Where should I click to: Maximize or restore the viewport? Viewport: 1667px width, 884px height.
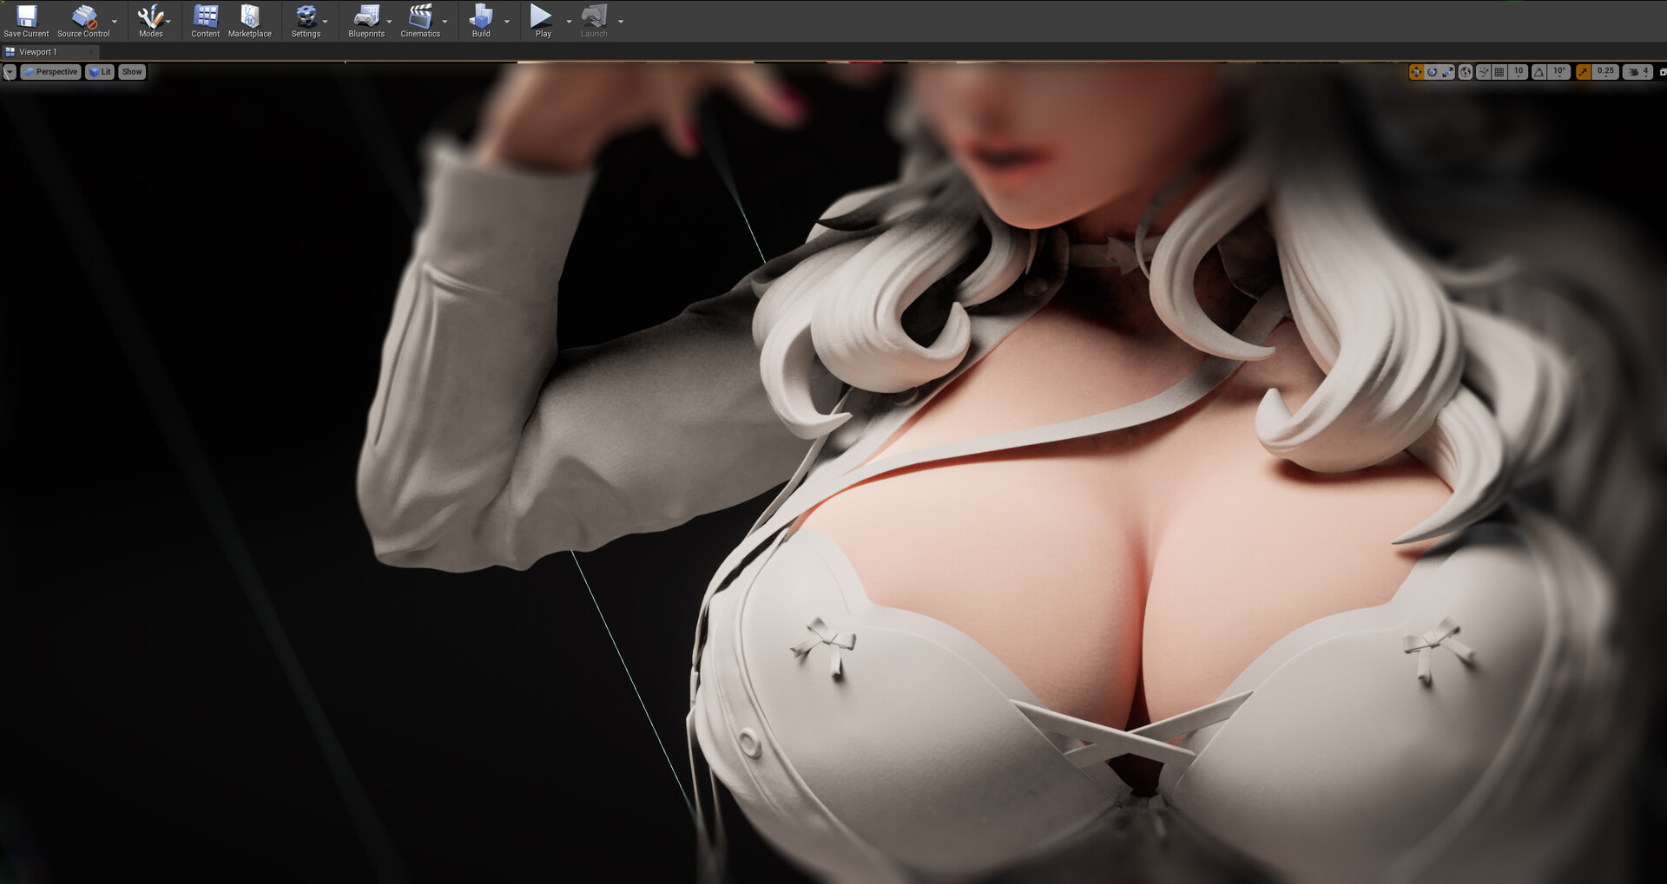[x=1663, y=72]
